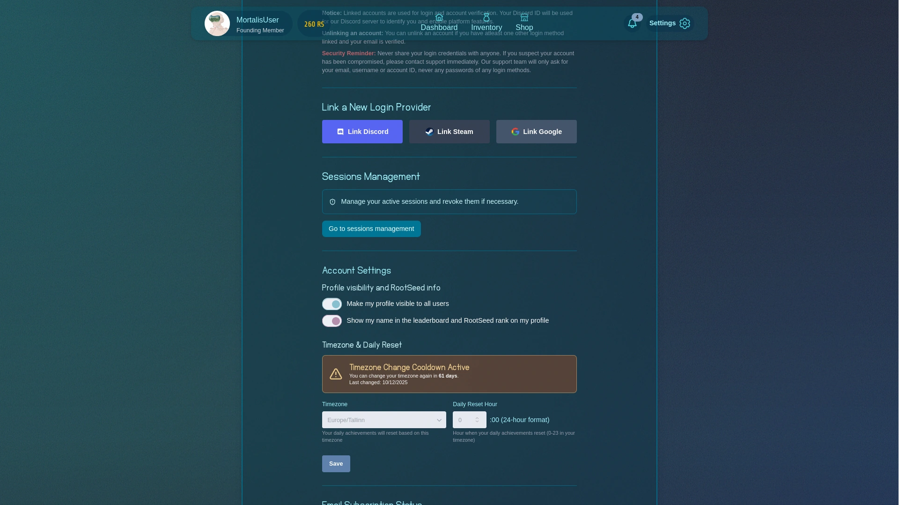Go to the Inventory menu item
This screenshot has width=899, height=505.
tap(486, 28)
